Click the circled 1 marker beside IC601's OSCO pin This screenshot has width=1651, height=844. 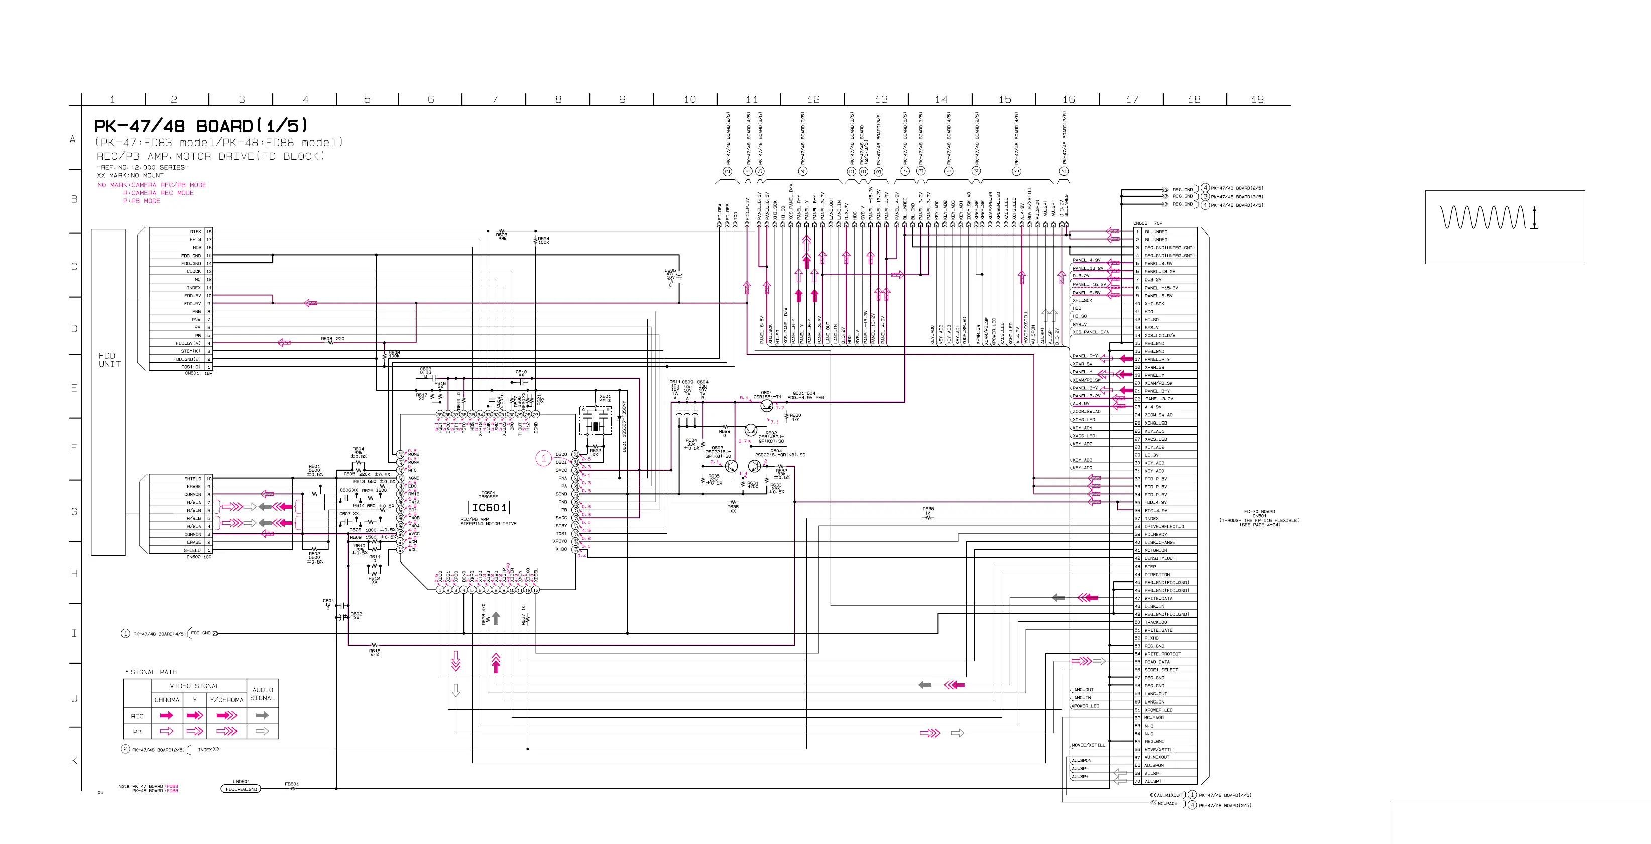pos(543,458)
